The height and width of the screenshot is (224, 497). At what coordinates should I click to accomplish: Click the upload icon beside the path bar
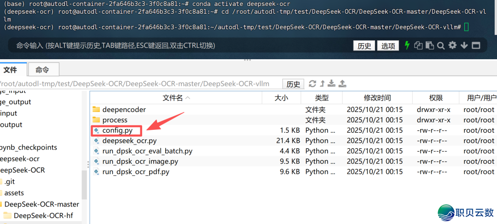coord(342,84)
